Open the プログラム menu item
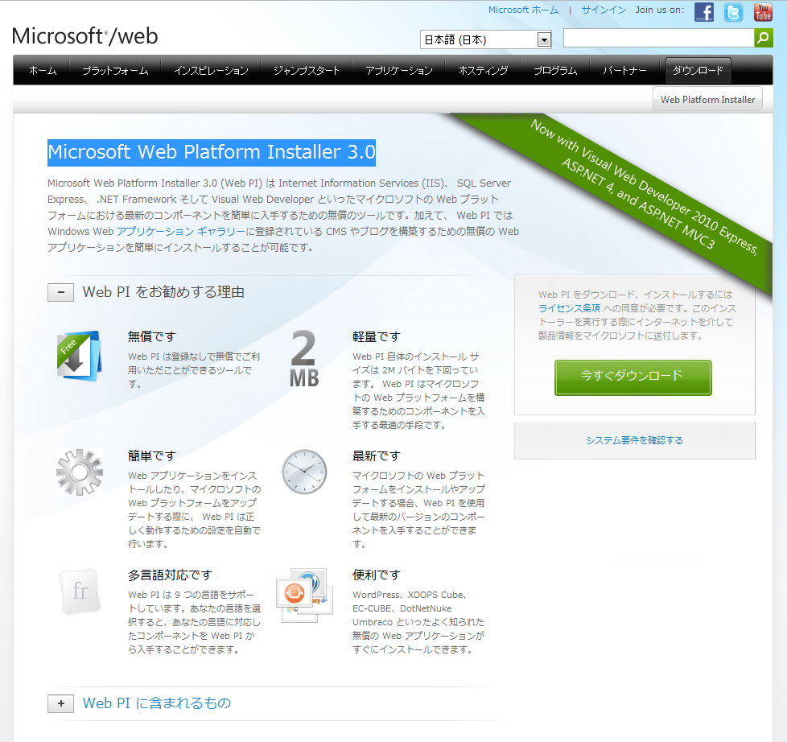This screenshot has width=787, height=742. (x=555, y=71)
